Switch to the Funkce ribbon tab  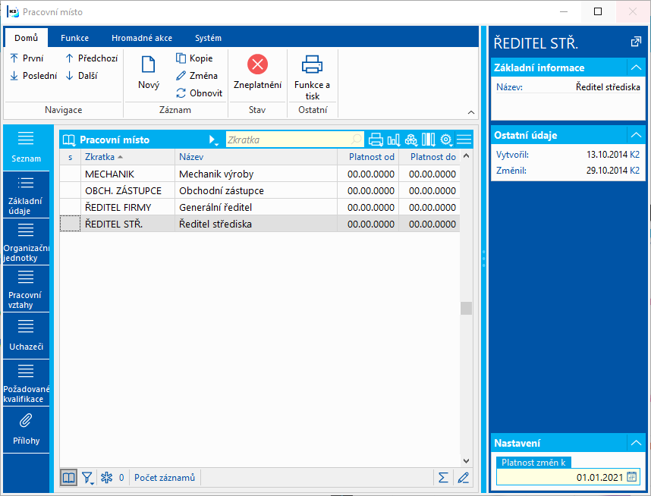(74, 38)
